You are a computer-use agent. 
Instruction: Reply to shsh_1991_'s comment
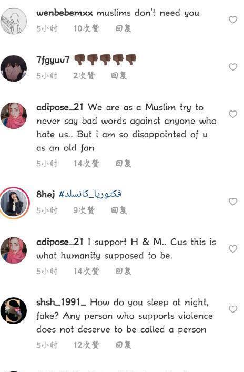(123, 345)
